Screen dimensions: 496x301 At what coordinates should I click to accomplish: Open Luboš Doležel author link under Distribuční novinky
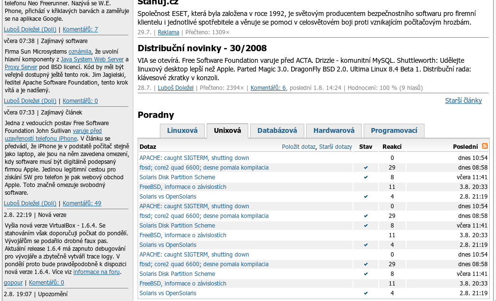[176, 88]
